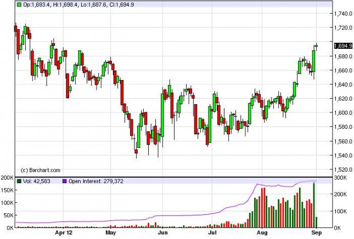The image size is (354, 239).
Task: Click the 100K right open interest axis label
Action: [340, 211]
